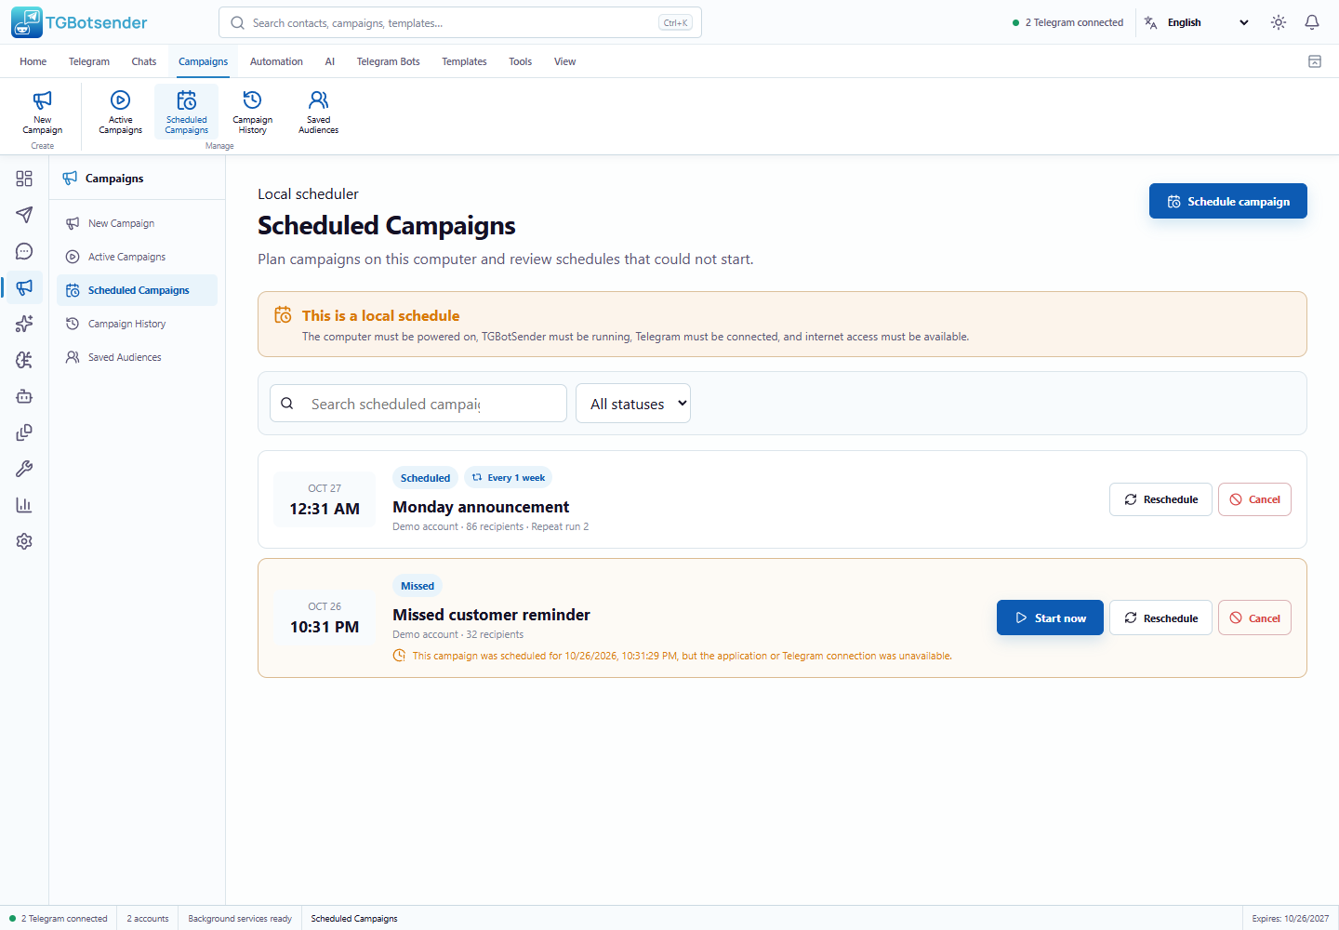Select Campaign History in the side panel
This screenshot has width=1339, height=930.
(x=138, y=324)
